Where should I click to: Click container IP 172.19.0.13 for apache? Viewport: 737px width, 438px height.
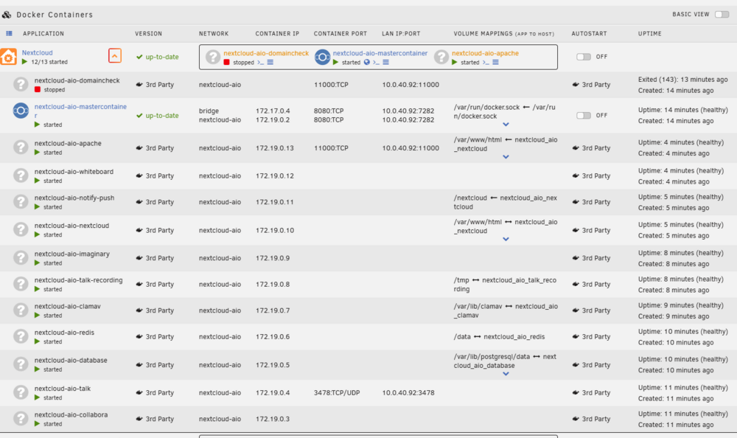(274, 147)
